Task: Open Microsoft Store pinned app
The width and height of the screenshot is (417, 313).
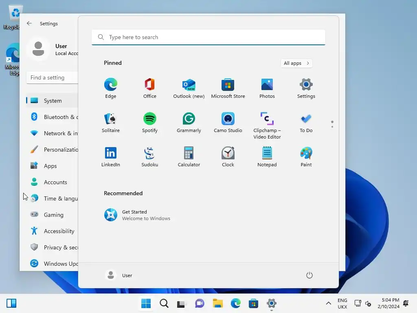Action: [228, 88]
